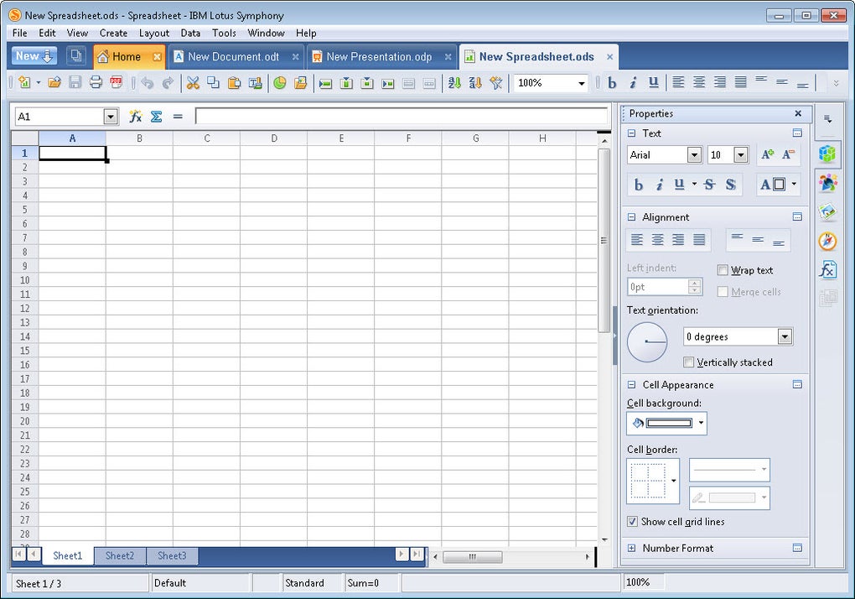Click the Print icon in toolbar

96,83
